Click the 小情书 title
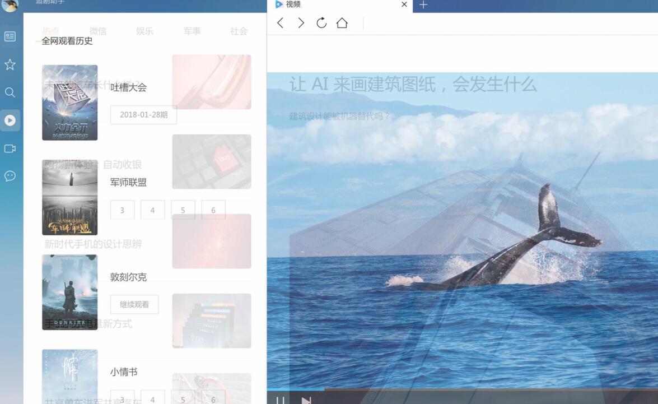 [124, 372]
